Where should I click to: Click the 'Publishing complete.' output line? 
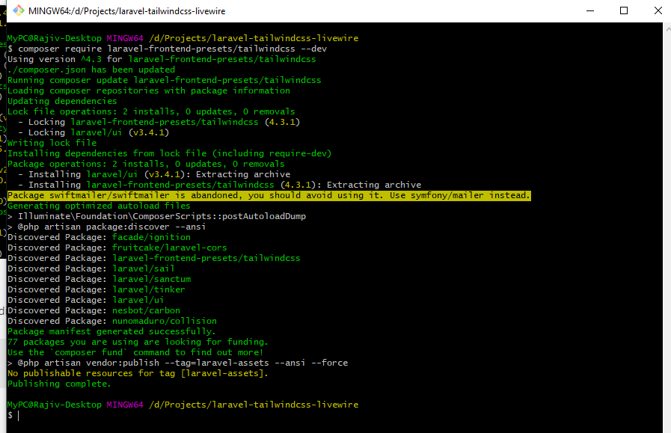(59, 384)
